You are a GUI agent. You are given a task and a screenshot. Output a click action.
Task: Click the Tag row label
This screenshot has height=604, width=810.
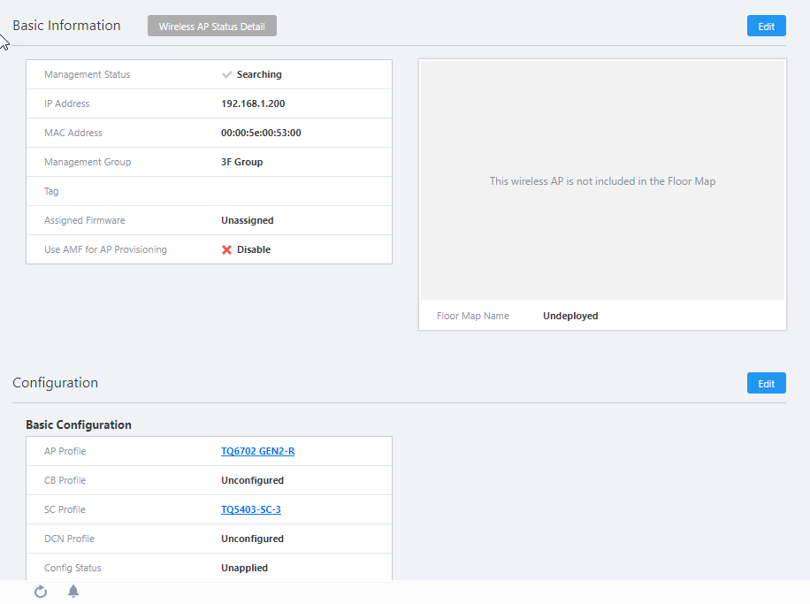(51, 192)
